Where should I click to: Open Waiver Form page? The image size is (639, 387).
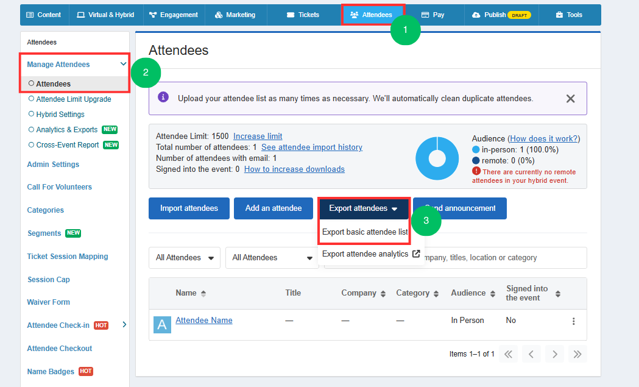(49, 302)
